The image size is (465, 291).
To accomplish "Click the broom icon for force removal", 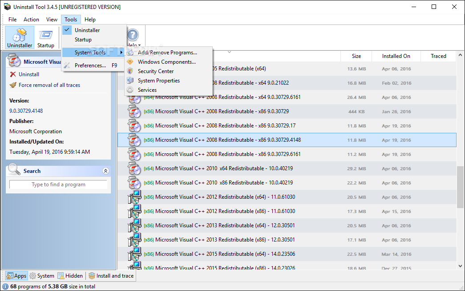I will pos(13,85).
